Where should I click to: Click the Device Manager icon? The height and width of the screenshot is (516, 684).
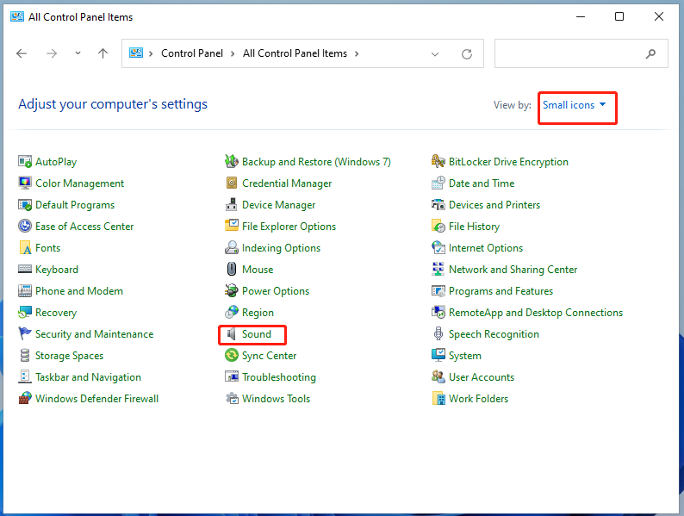coord(232,204)
